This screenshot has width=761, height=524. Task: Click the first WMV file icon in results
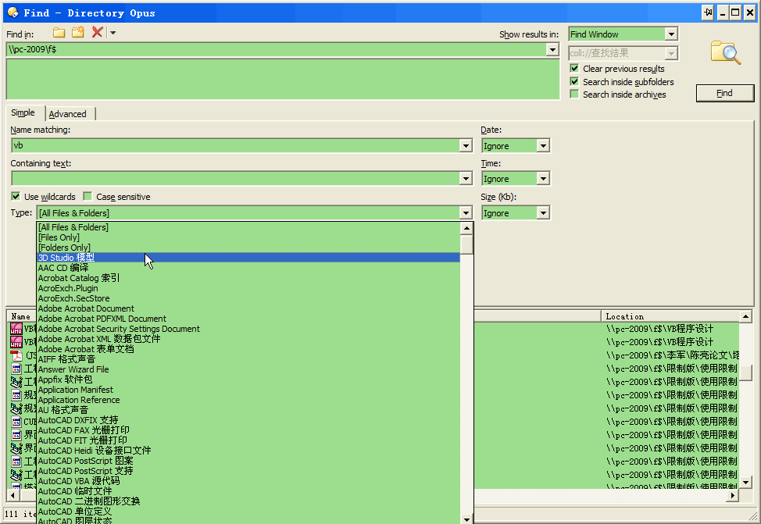click(x=16, y=329)
